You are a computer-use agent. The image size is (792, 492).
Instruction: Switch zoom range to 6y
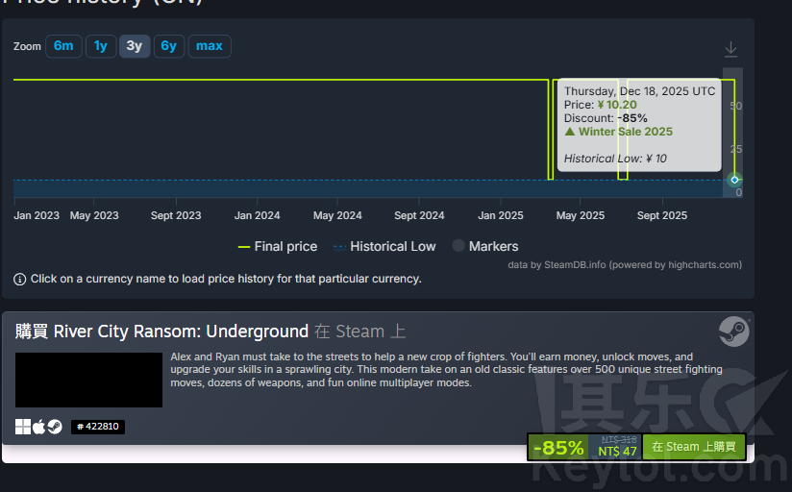click(168, 46)
